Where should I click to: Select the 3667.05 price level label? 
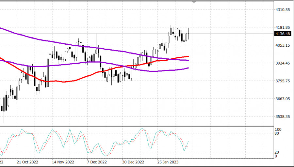(x=283, y=99)
